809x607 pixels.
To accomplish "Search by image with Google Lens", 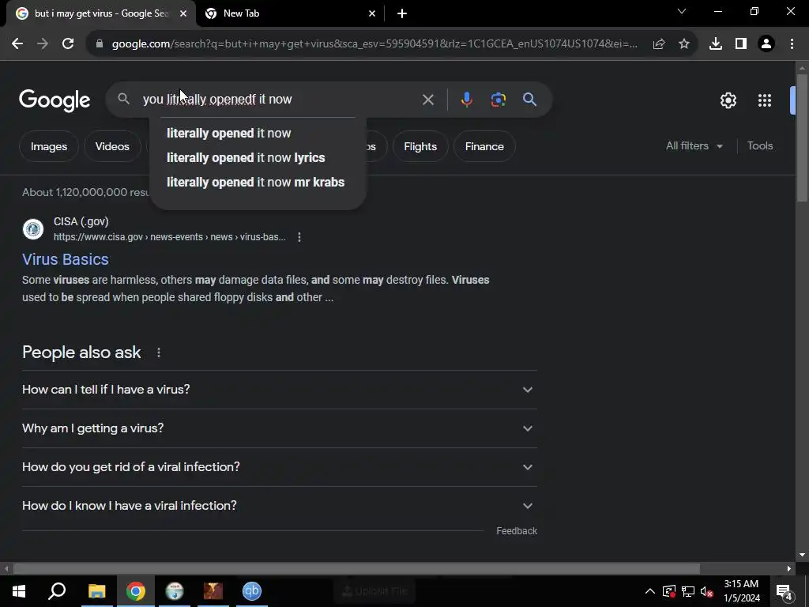I will pyautogui.click(x=498, y=100).
